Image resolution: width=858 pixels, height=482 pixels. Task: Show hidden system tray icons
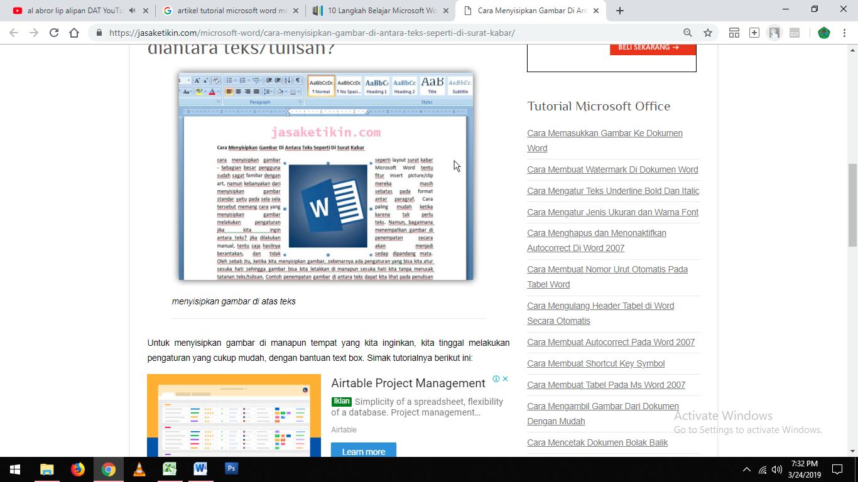[747, 469]
